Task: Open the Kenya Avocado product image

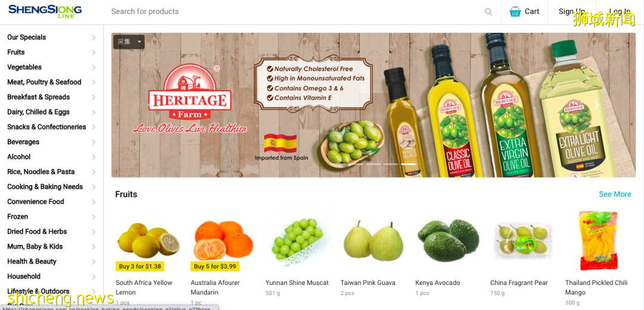Action: (448, 240)
